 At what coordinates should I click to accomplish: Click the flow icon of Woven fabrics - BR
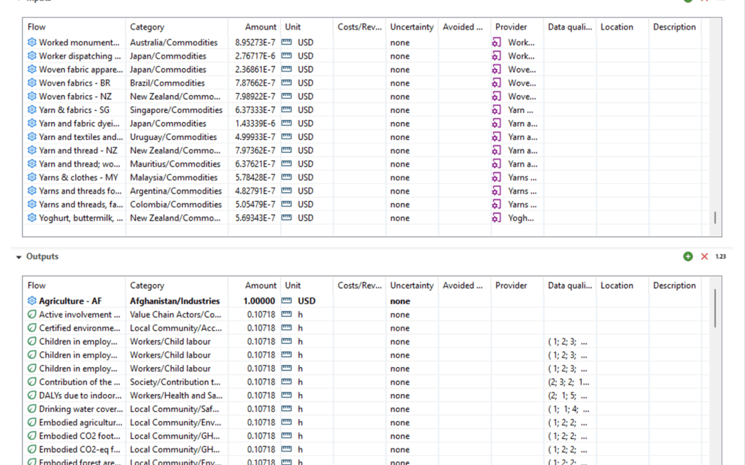[x=32, y=83]
